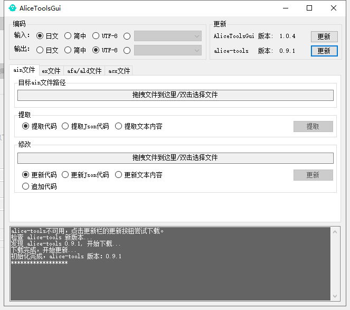The image size is (350, 310).
Task: Select 日文 as output encoding
Action: (47, 50)
